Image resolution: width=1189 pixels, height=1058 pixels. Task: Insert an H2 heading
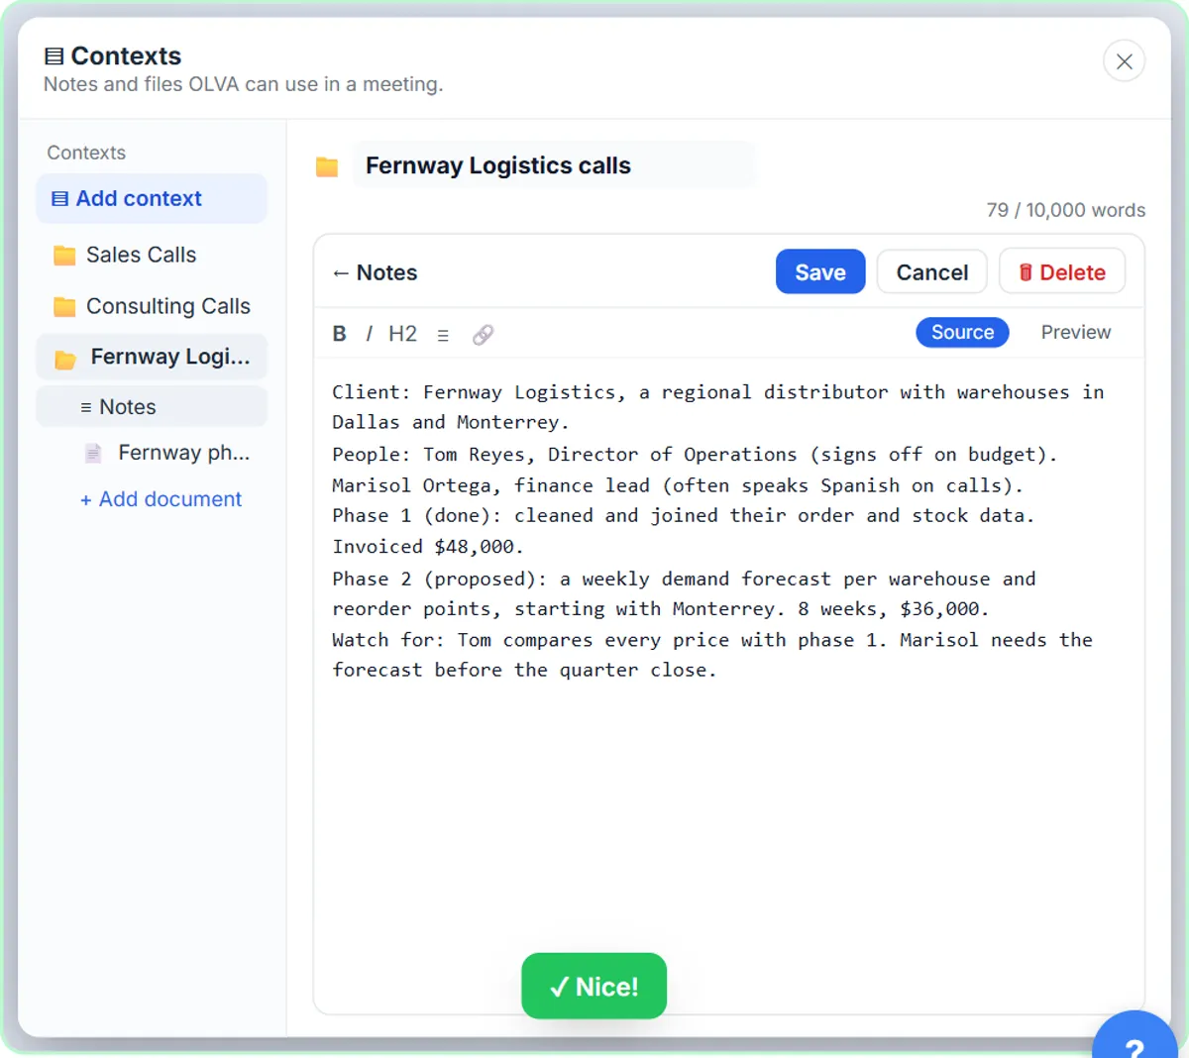click(402, 334)
